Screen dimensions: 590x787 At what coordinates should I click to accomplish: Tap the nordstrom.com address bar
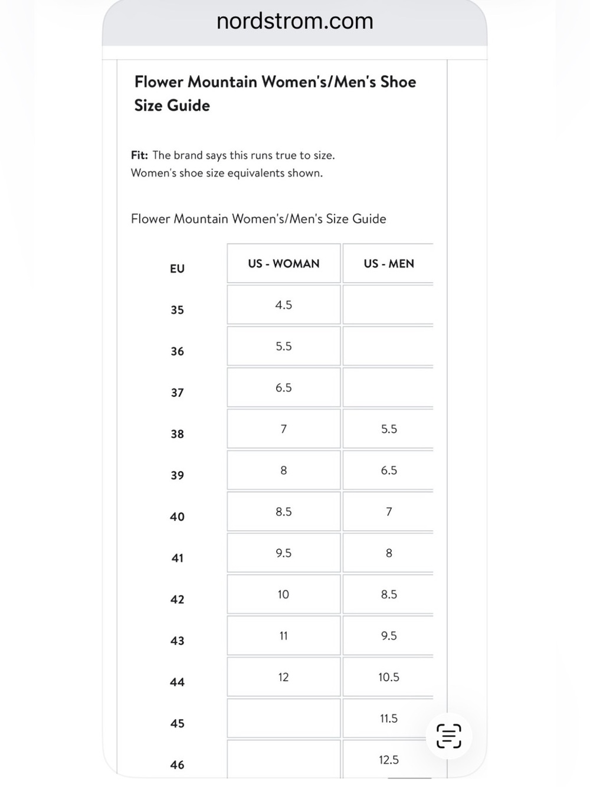[295, 21]
